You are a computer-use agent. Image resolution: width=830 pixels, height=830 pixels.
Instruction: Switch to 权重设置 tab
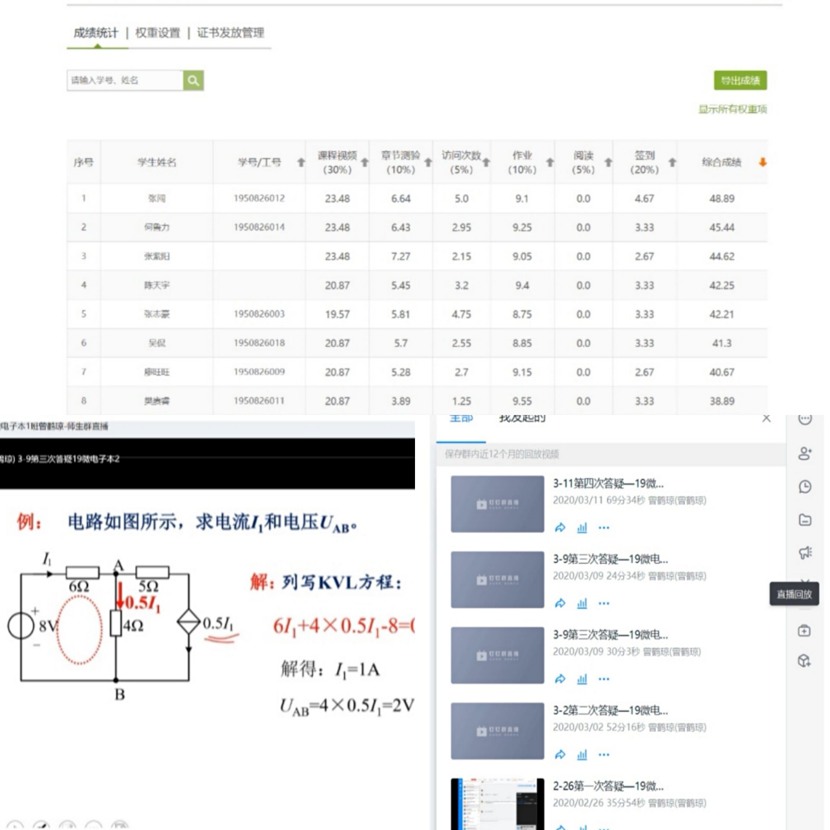[x=157, y=33]
